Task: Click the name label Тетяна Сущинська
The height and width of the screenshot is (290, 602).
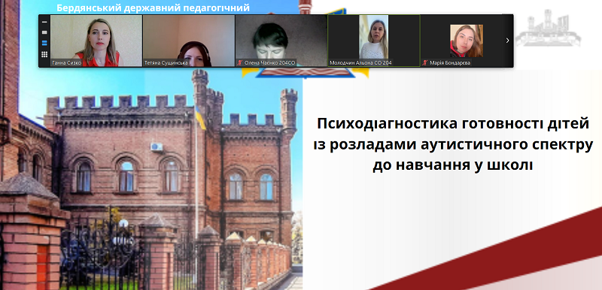Action: tap(166, 63)
